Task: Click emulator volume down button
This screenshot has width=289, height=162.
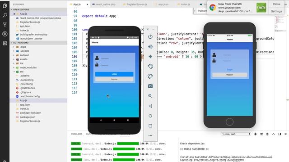Action: (x=150, y=57)
